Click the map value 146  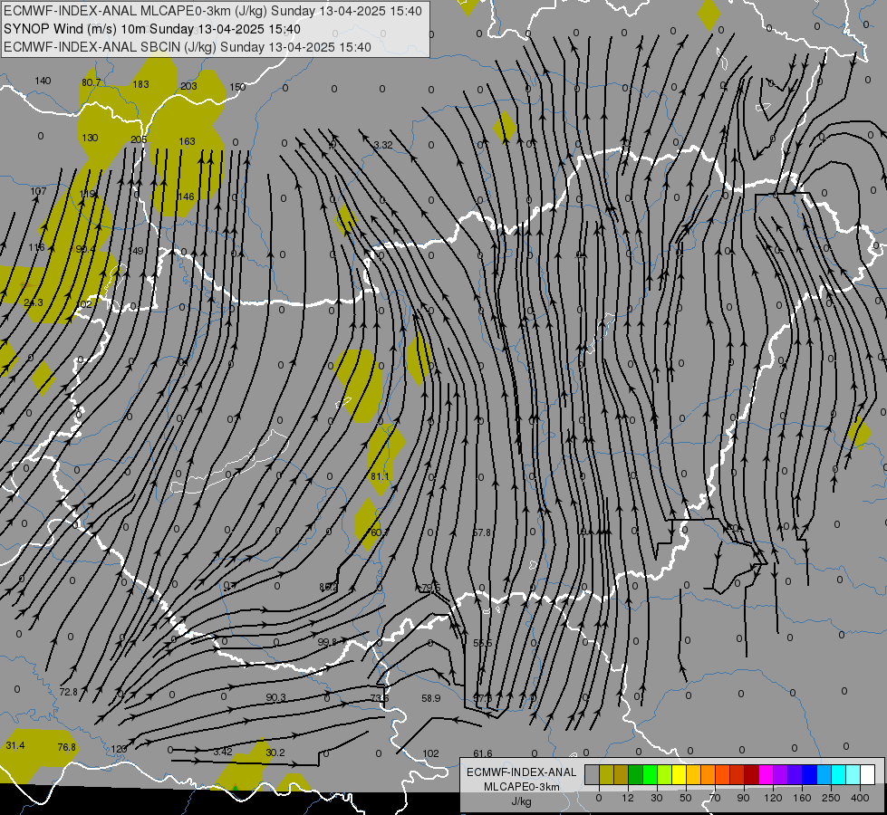pos(186,197)
